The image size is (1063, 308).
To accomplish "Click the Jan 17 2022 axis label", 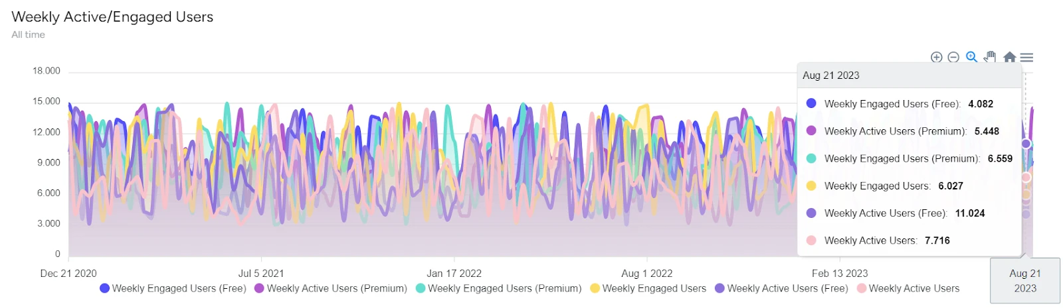I will 454,274.
